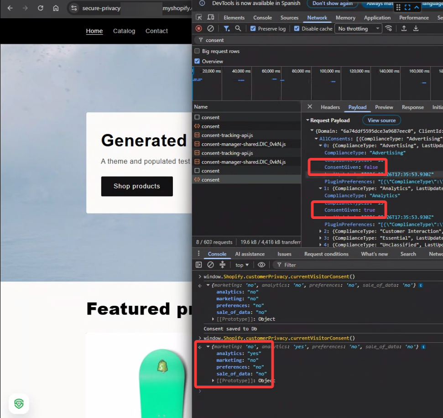Click the fullscreen bracket icon
443x418 pixels.
pos(407,7)
